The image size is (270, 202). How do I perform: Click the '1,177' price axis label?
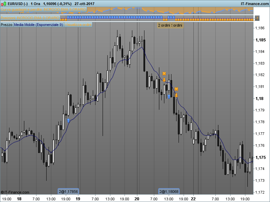(x=260, y=134)
